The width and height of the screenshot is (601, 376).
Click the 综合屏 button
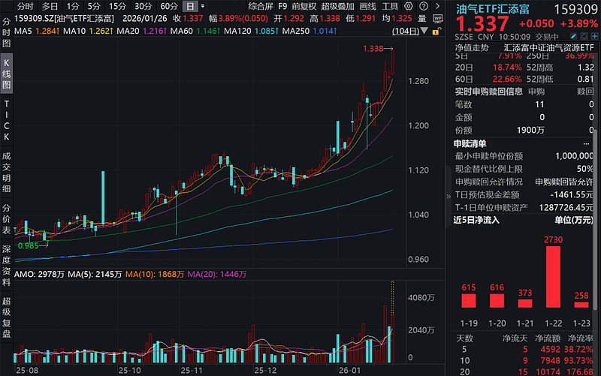261,6
